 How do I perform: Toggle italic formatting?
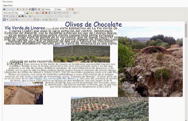coord(21,9)
